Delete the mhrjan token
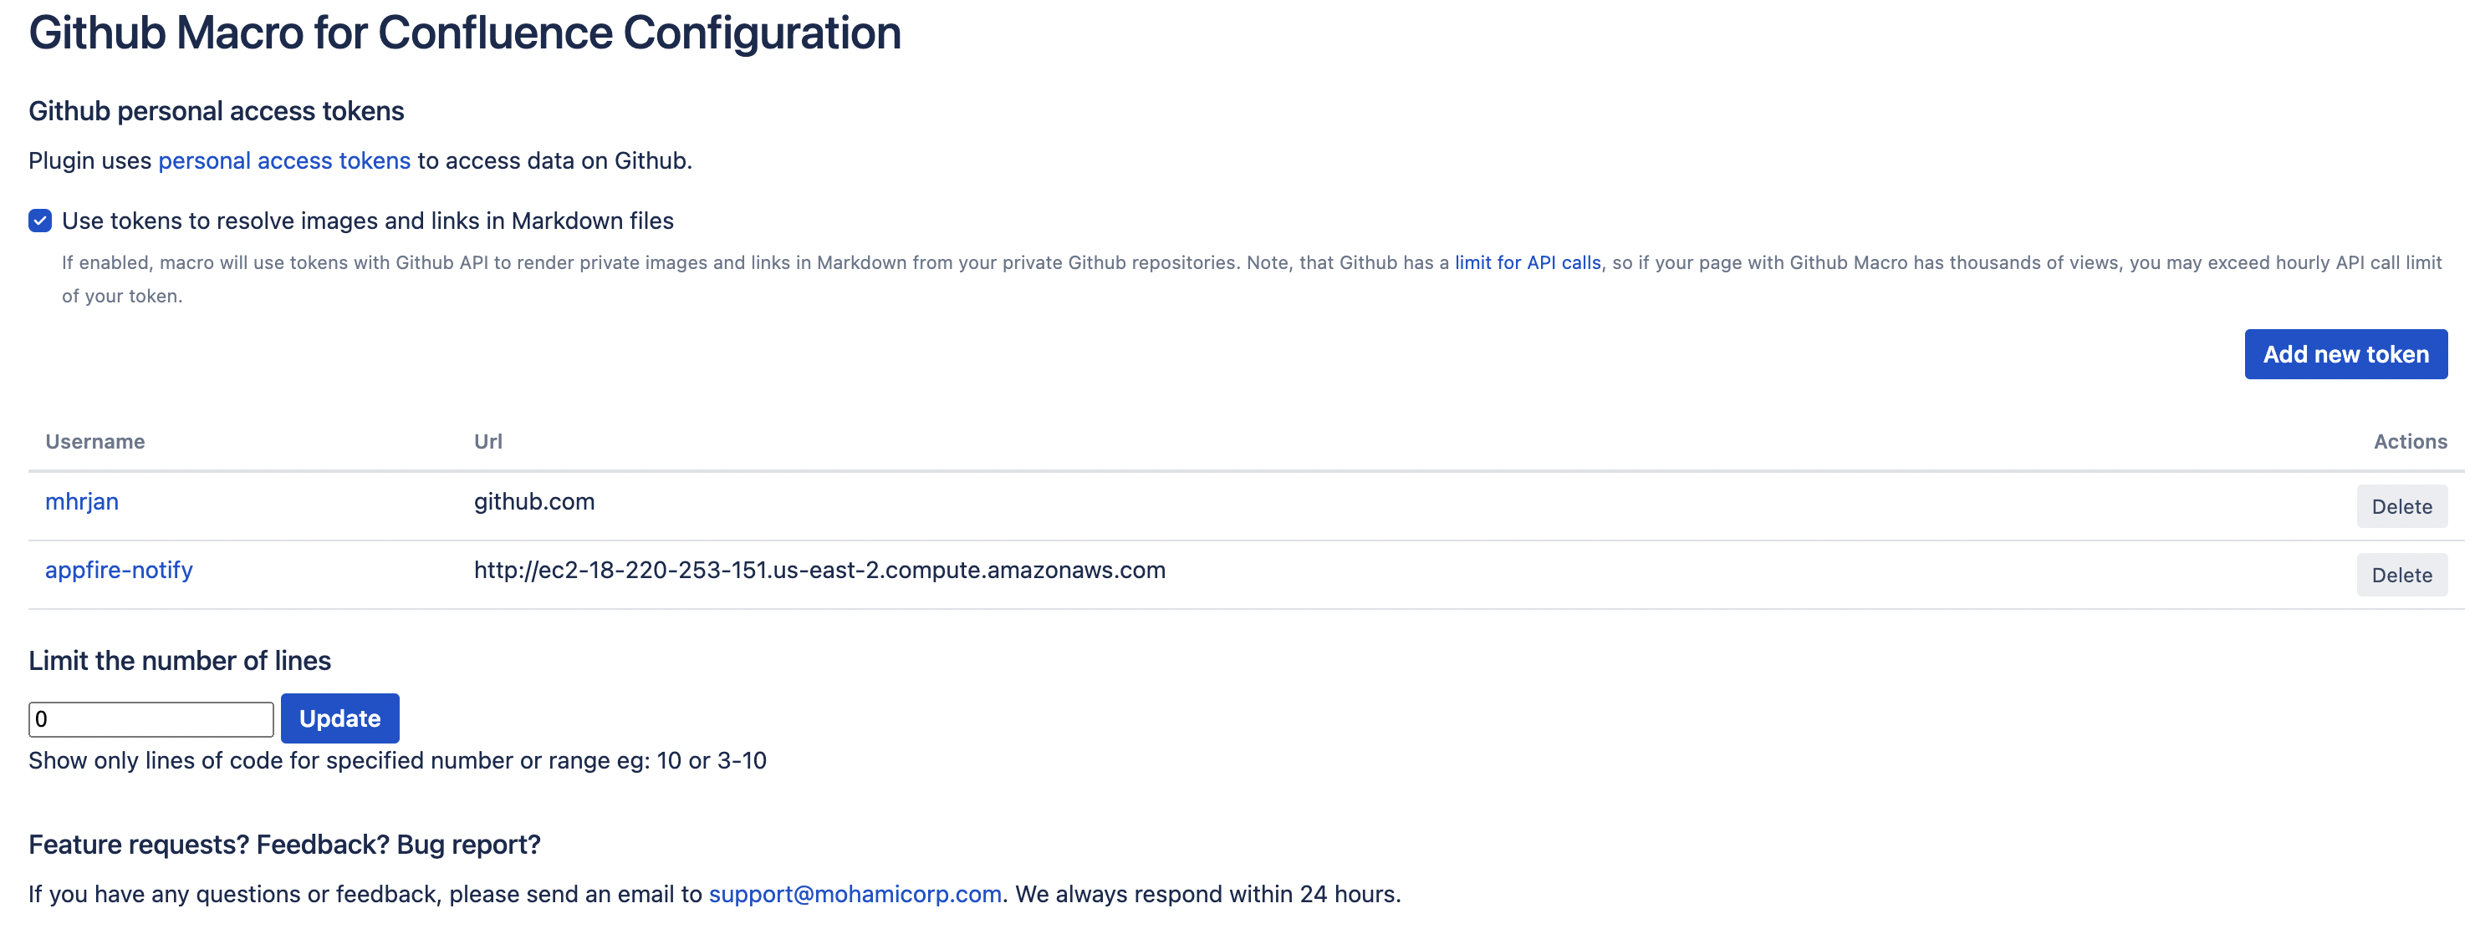 [x=2401, y=506]
